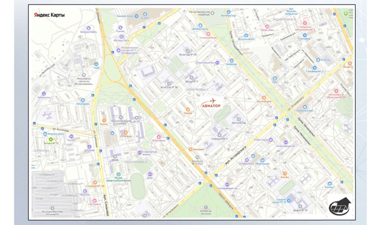The image size is (381, 225).
Task: Open the green Аптека №11 pharmacy marker
Action: pos(51,139)
